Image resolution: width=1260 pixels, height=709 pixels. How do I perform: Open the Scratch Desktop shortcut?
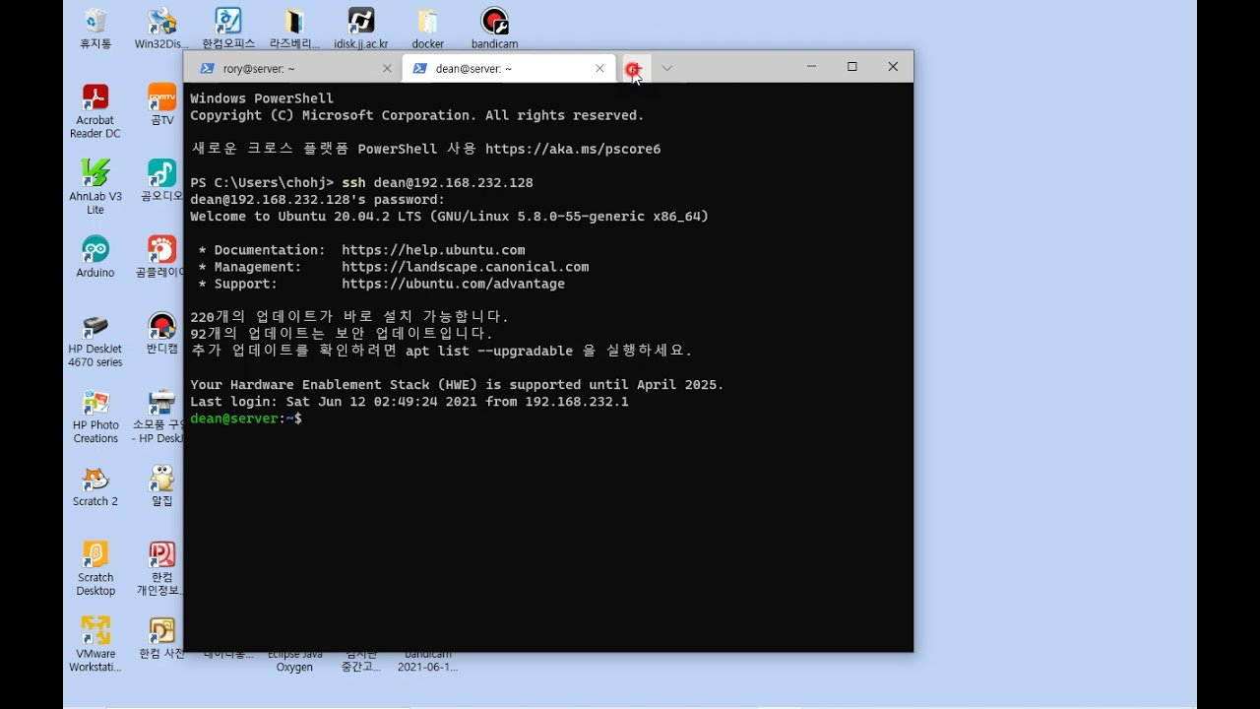[x=95, y=568]
